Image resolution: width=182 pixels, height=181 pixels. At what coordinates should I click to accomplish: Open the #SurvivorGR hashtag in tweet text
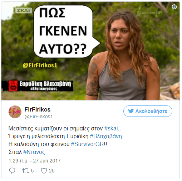pos(88,144)
